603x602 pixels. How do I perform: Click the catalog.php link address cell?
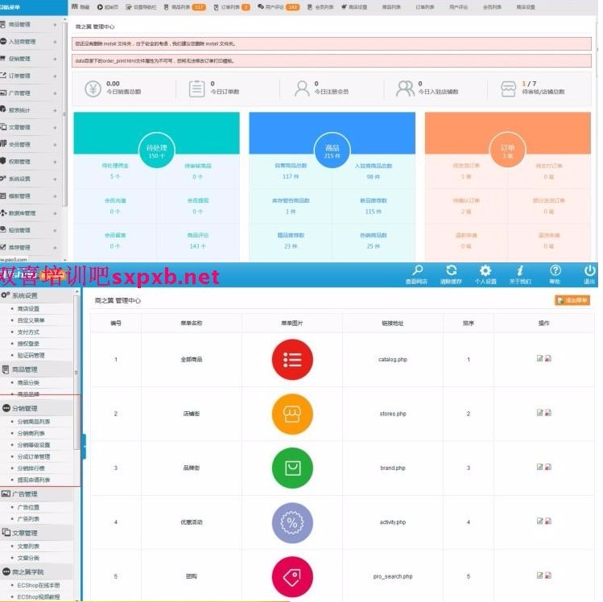393,360
